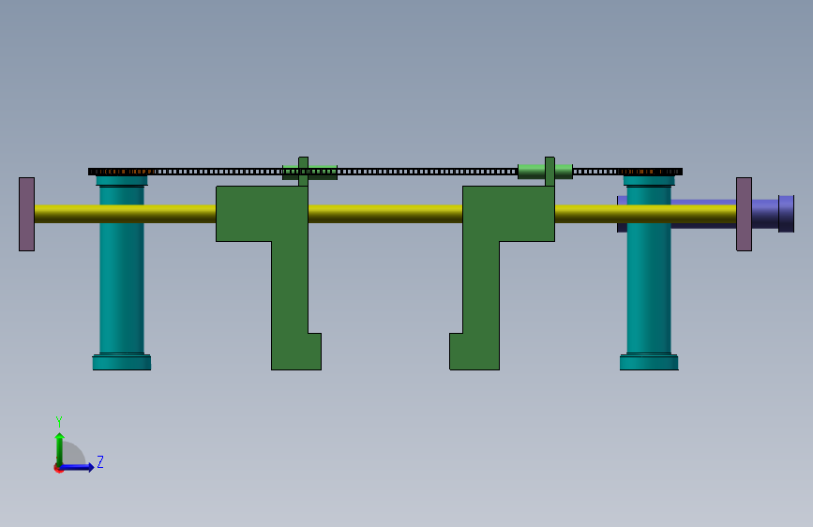Select the yellow horizontal shaft
The width and height of the screenshot is (813, 527).
(x=385, y=214)
